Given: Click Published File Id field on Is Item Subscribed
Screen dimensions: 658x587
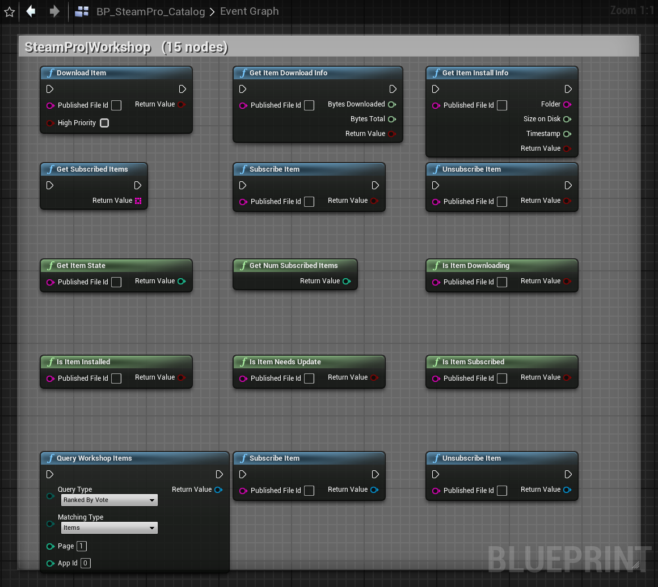Looking at the screenshot, I should point(502,378).
